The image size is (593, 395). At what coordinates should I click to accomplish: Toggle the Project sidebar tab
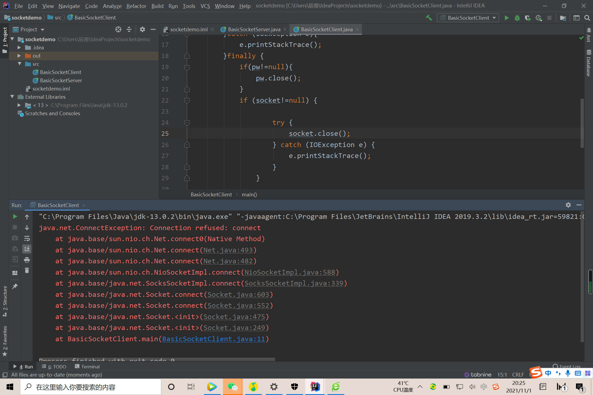(x=5, y=40)
